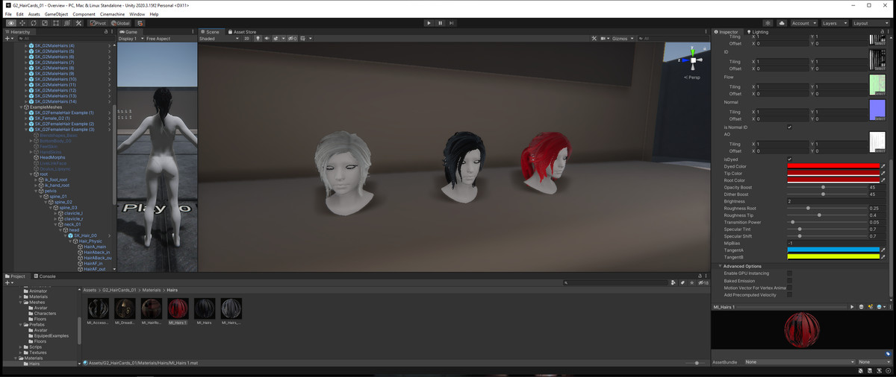
Task: Step forward one frame
Action: coord(452,23)
